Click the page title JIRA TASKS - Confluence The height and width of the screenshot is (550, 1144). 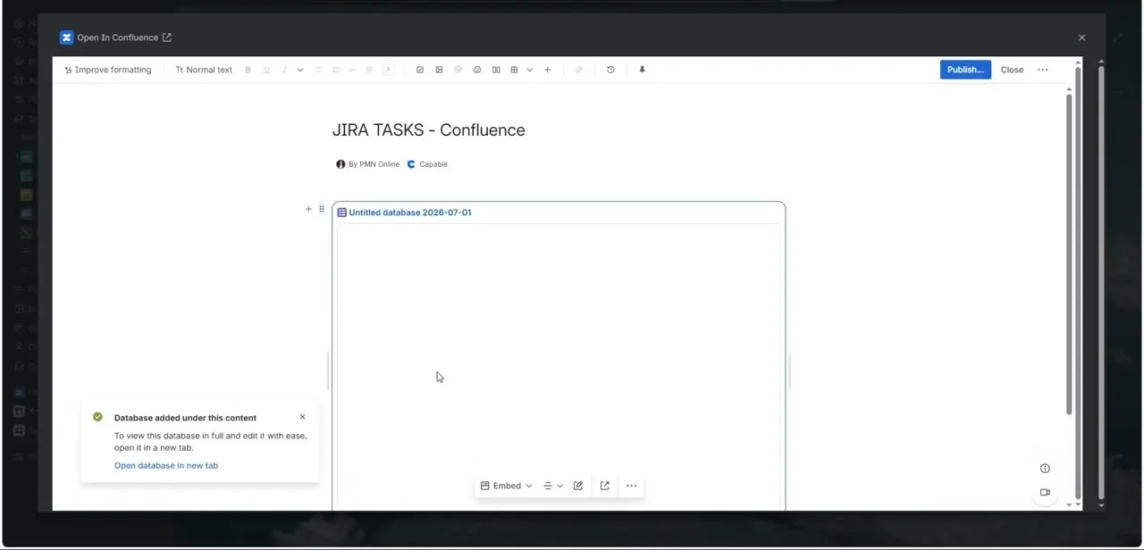[x=429, y=130]
